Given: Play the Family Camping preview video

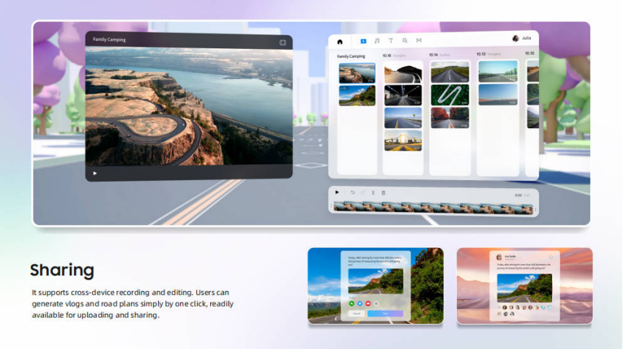Looking at the screenshot, I should pyautogui.click(x=94, y=173).
